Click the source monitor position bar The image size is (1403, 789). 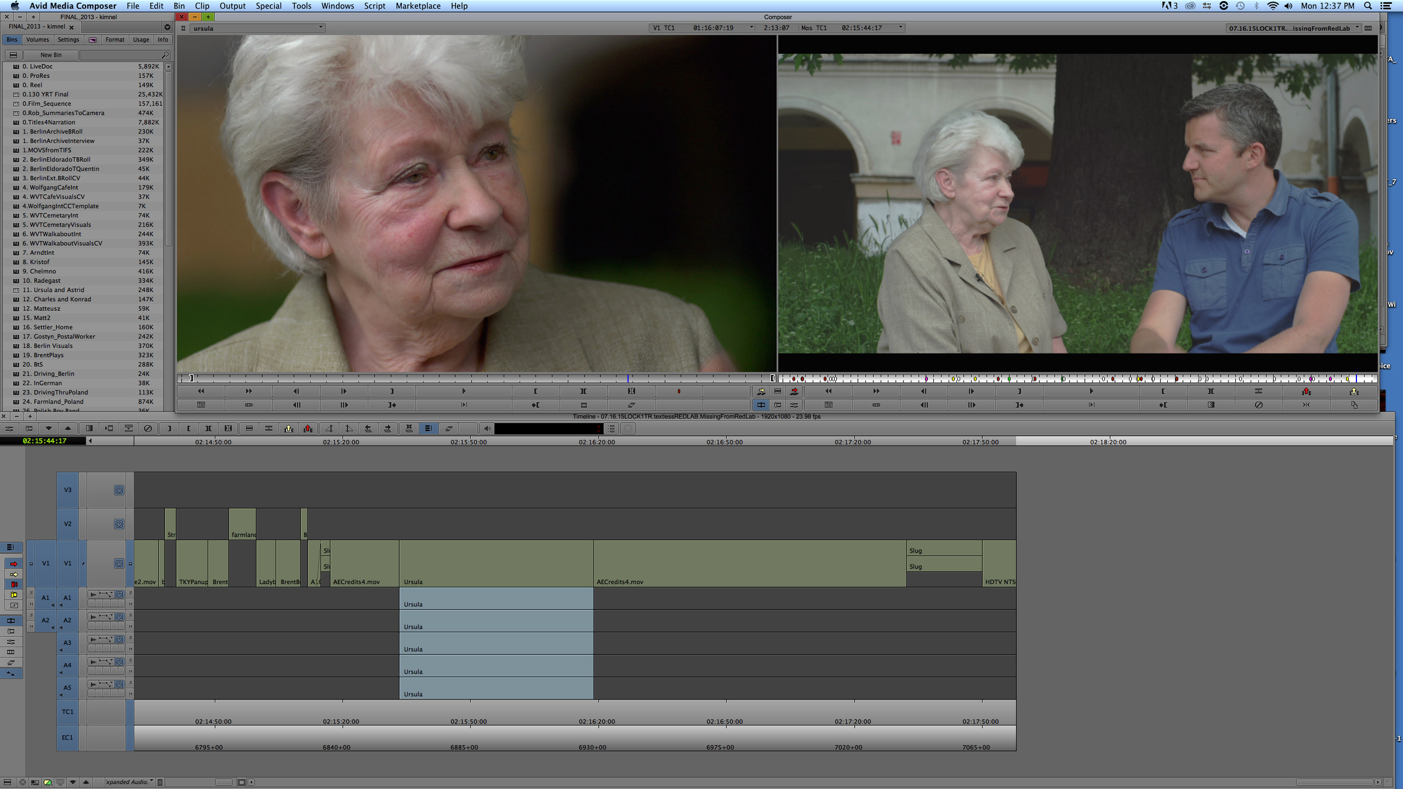[x=477, y=378]
